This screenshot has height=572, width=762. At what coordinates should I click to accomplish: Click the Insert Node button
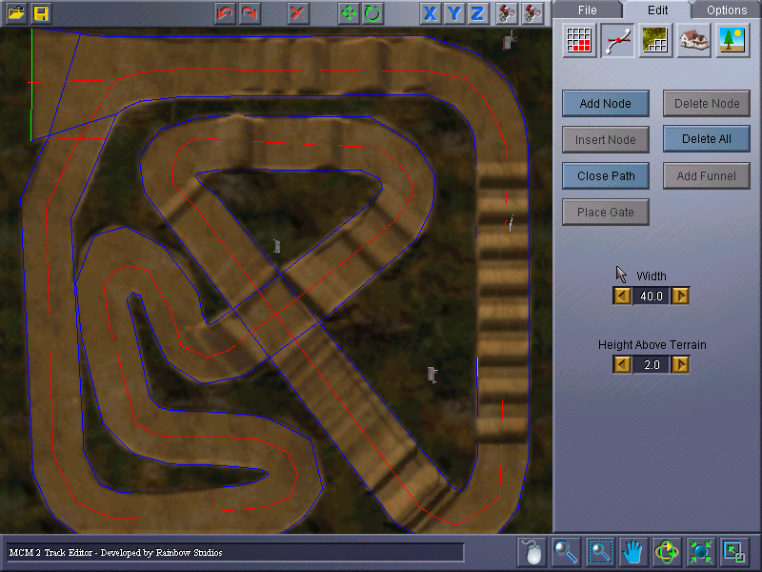[x=606, y=139]
